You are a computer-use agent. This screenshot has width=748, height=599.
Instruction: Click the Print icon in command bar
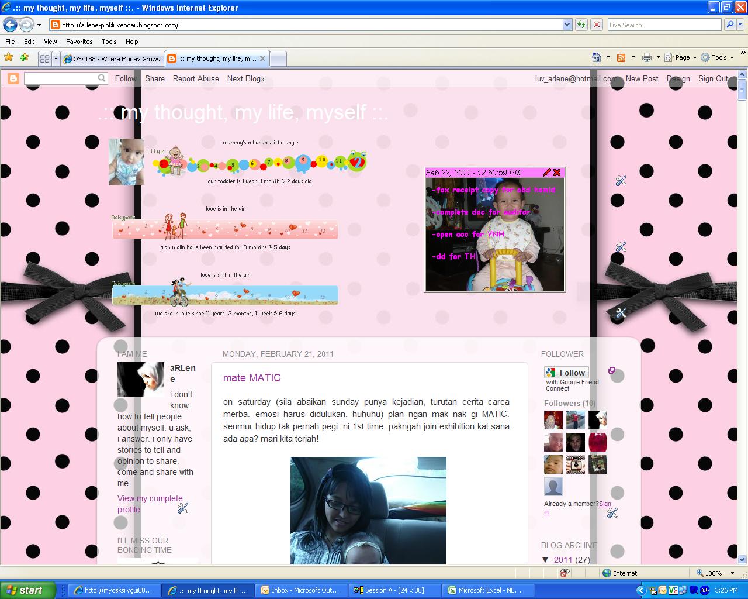pos(647,57)
